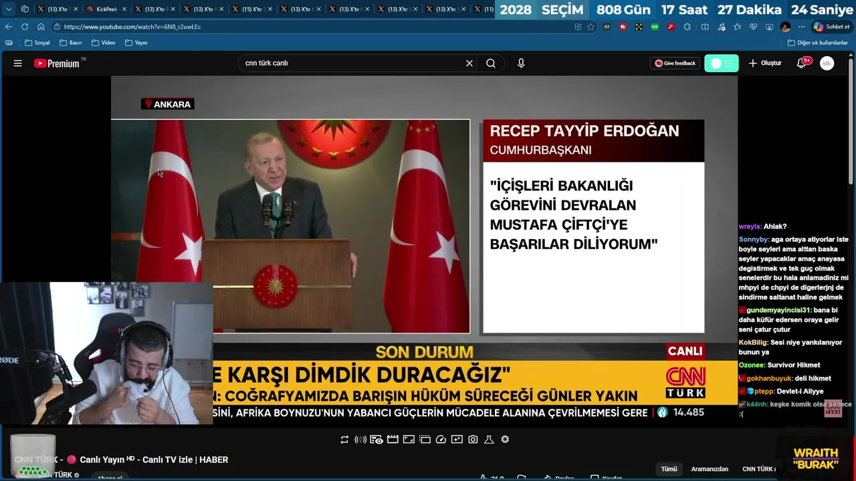Click the CNN TÜRK live video player

pyautogui.click(x=424, y=250)
